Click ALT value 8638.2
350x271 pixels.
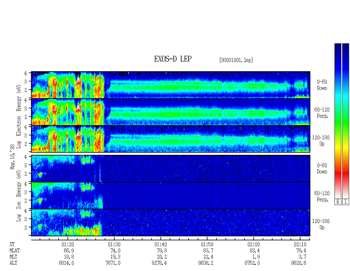(206, 263)
